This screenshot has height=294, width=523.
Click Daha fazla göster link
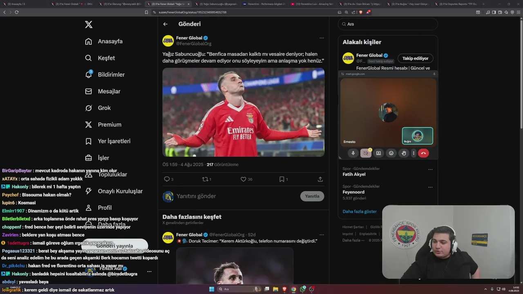pos(360,212)
